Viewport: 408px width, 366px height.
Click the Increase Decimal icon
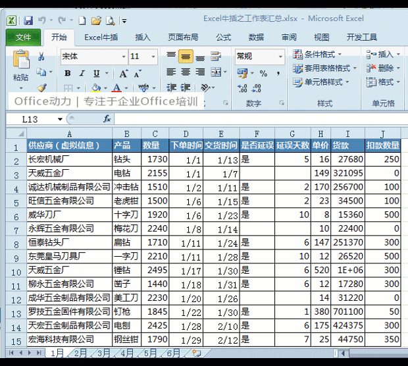point(242,88)
